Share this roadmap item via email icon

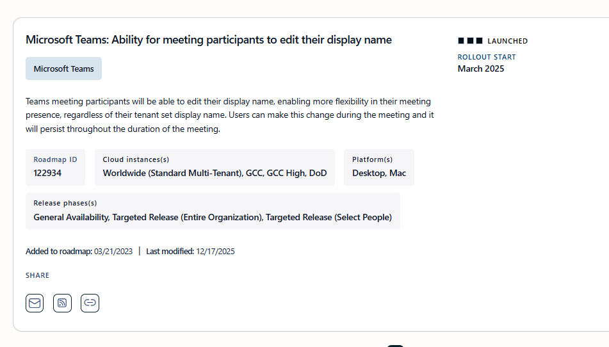pyautogui.click(x=35, y=303)
